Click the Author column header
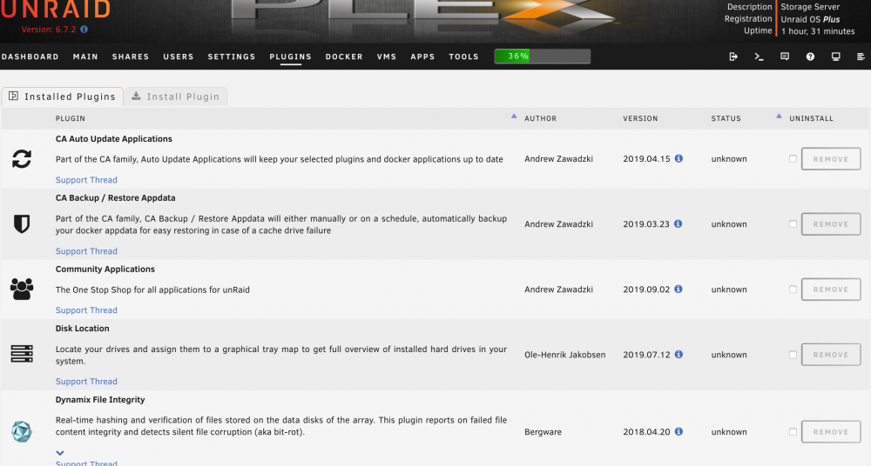The height and width of the screenshot is (466, 871). pyautogui.click(x=540, y=119)
